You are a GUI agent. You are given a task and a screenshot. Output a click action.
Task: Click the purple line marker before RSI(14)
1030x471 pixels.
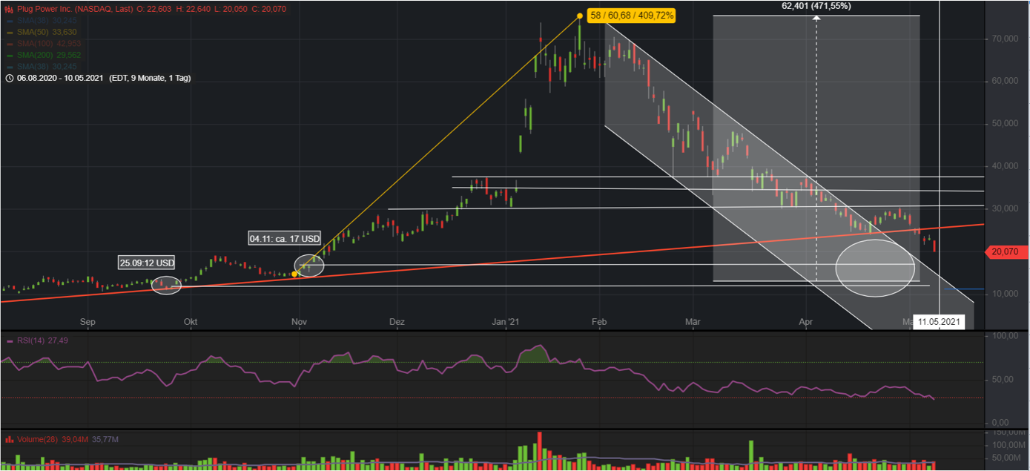[x=9, y=341]
